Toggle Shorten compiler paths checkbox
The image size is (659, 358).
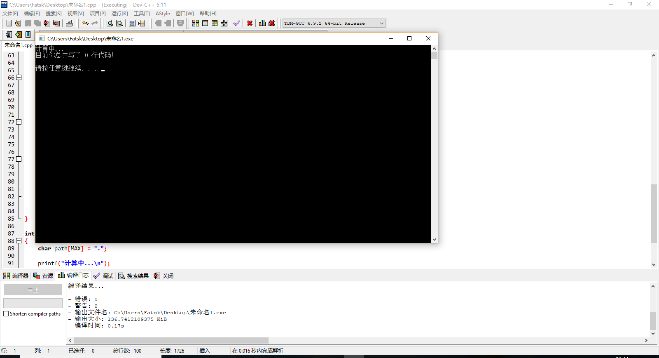6,314
